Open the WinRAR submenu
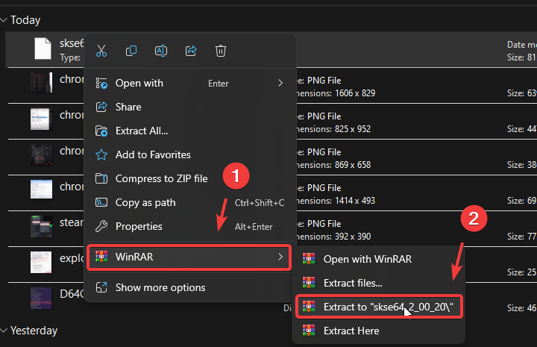Image resolution: width=537 pixels, height=347 pixels. [189, 257]
